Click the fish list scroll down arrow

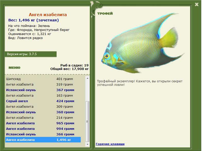click(x=88, y=144)
